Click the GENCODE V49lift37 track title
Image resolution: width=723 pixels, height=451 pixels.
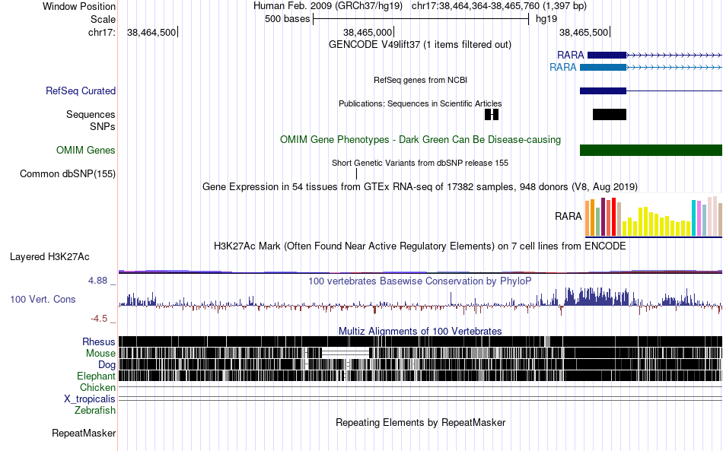[x=420, y=45]
